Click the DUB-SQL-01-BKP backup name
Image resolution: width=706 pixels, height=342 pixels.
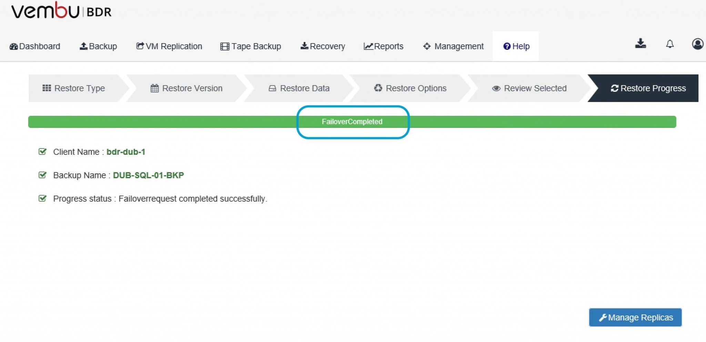(148, 175)
